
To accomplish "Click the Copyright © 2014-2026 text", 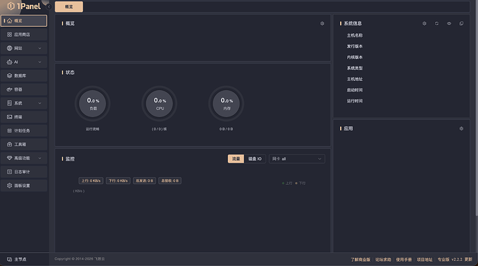I will tap(80, 259).
